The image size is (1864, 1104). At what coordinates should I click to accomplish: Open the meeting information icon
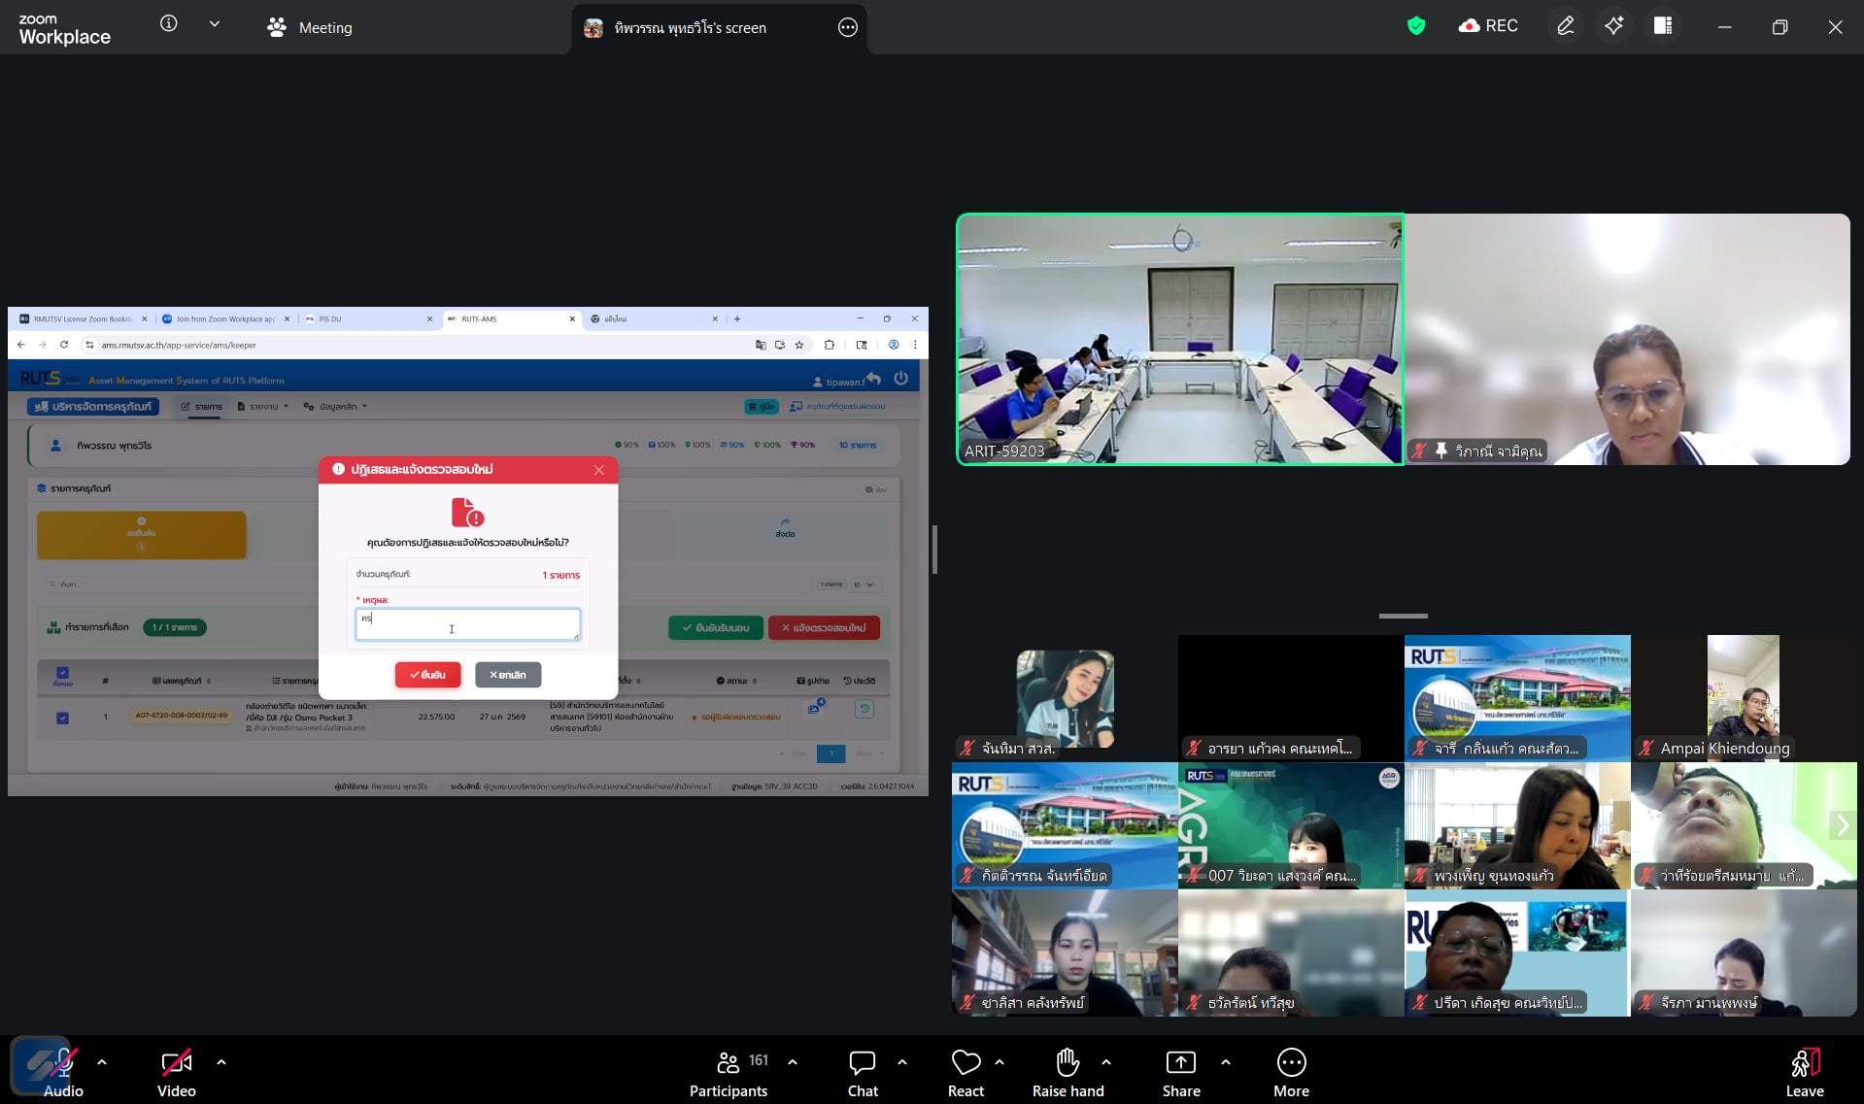point(169,24)
